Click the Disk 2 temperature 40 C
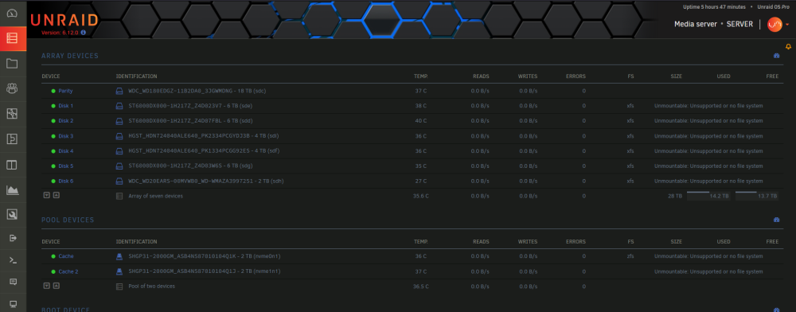Viewport: 796px width, 312px height. 421,121
